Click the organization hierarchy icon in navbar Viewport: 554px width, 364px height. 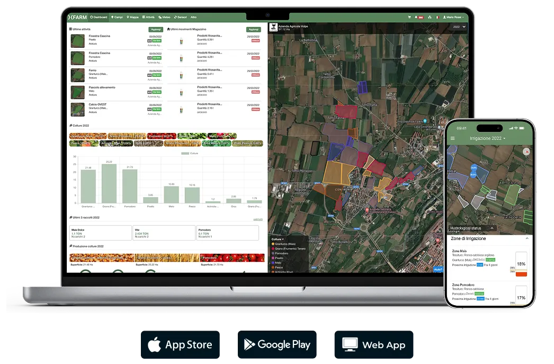pos(430,17)
